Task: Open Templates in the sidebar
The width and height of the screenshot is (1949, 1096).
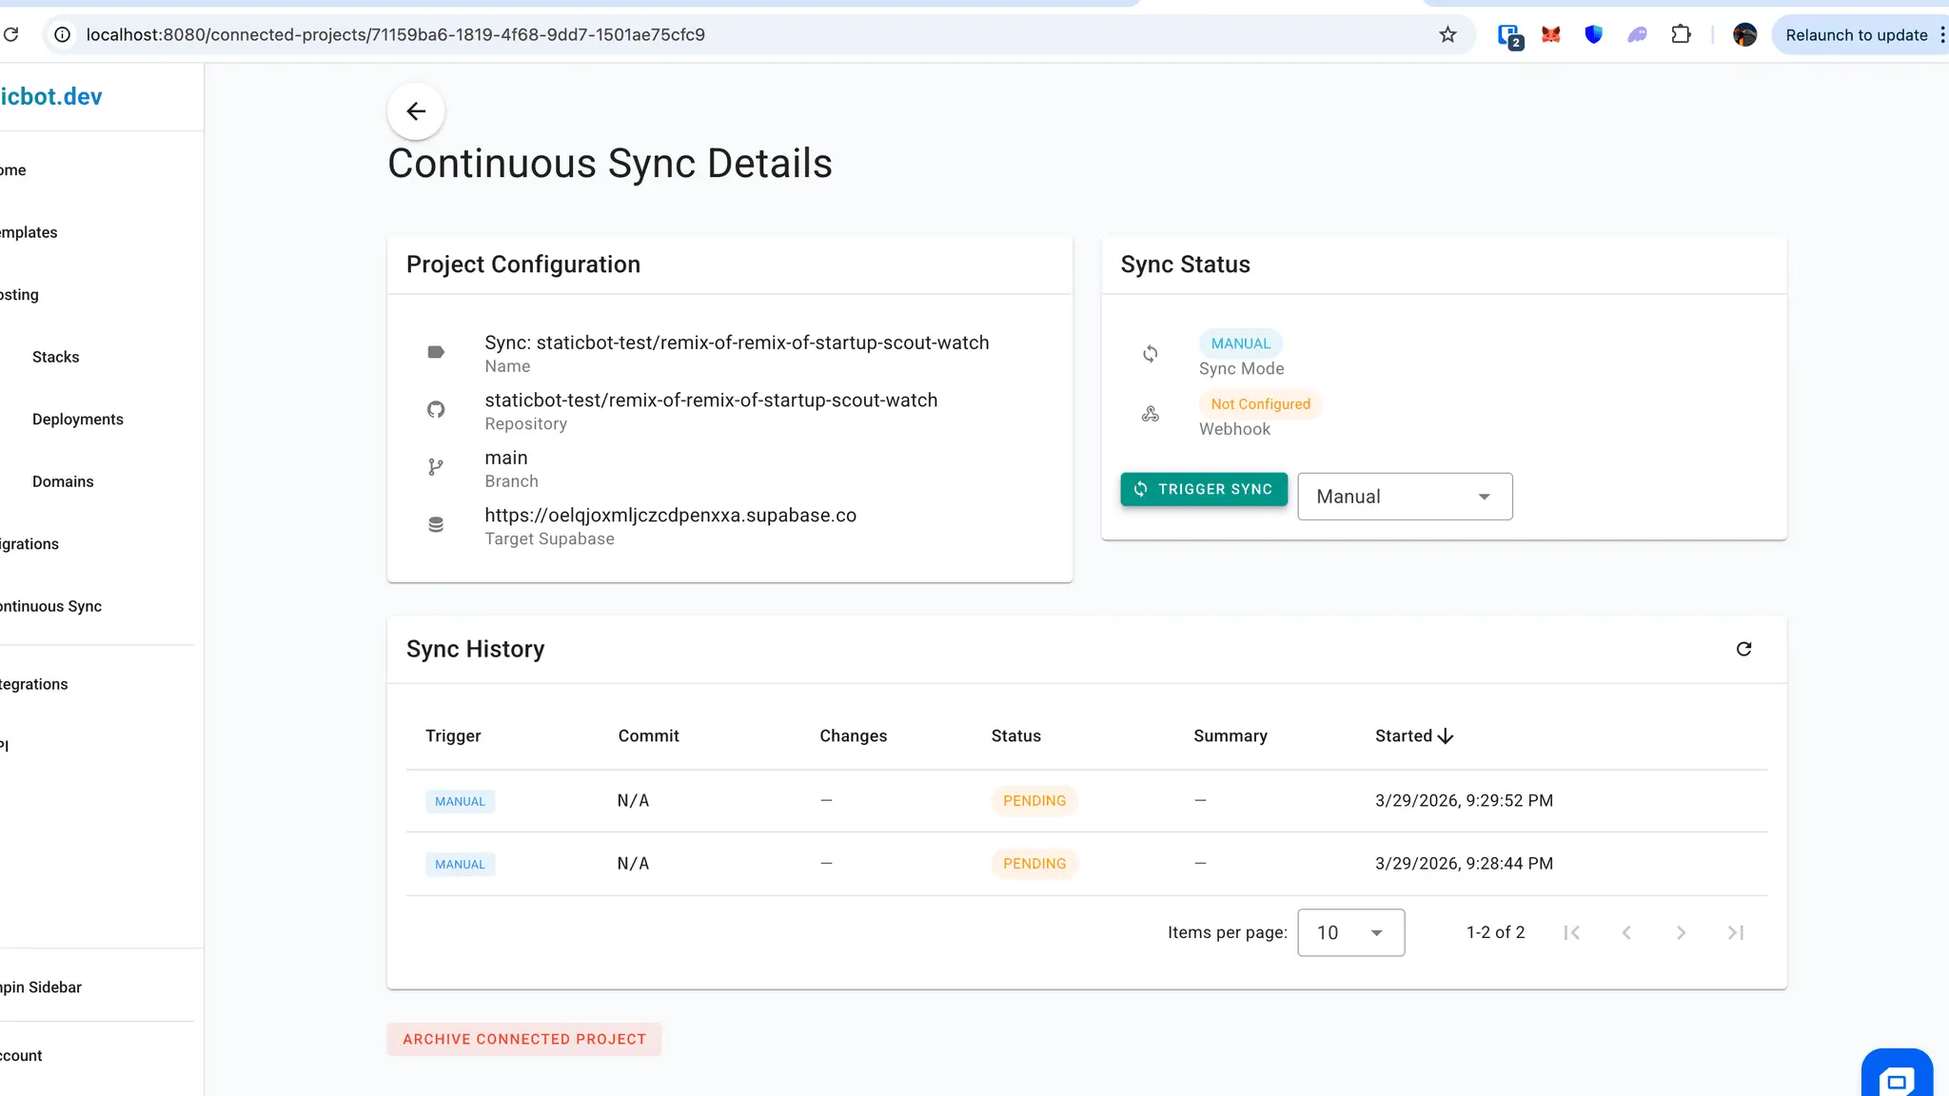Action: coord(29,233)
